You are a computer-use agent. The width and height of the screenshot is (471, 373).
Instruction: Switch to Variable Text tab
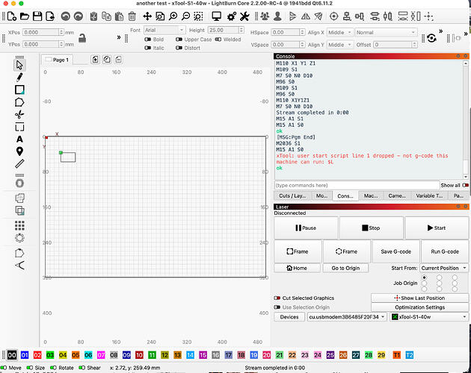pos(429,195)
